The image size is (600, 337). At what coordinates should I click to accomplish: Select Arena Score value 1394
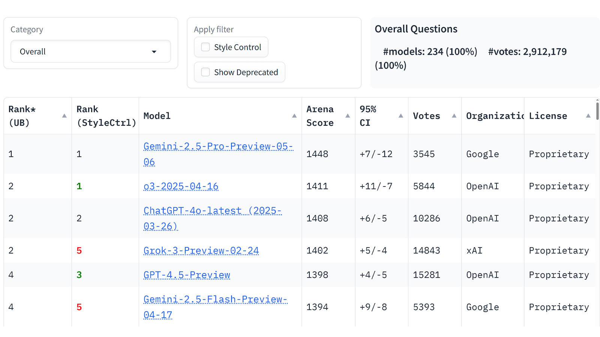click(317, 307)
